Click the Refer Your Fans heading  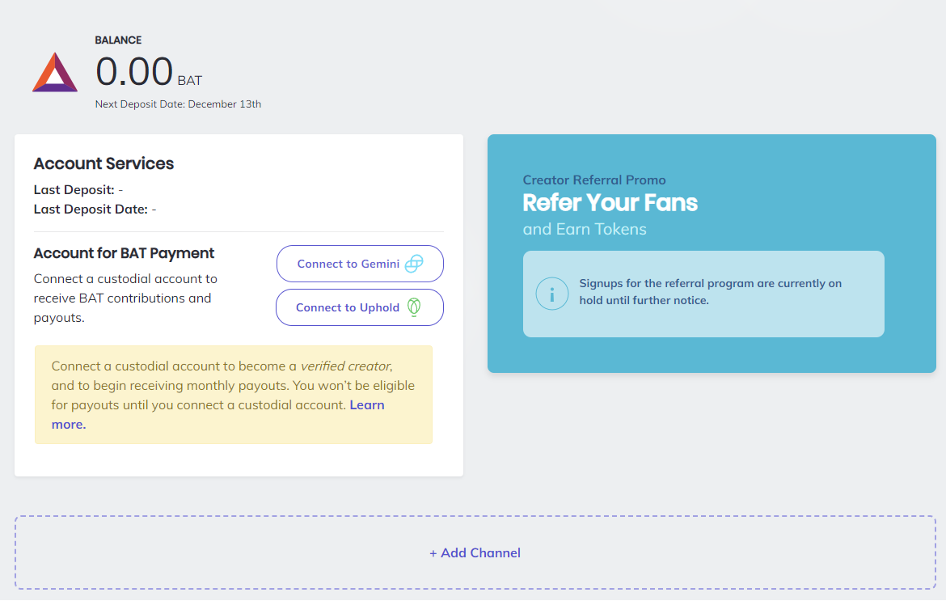click(610, 203)
